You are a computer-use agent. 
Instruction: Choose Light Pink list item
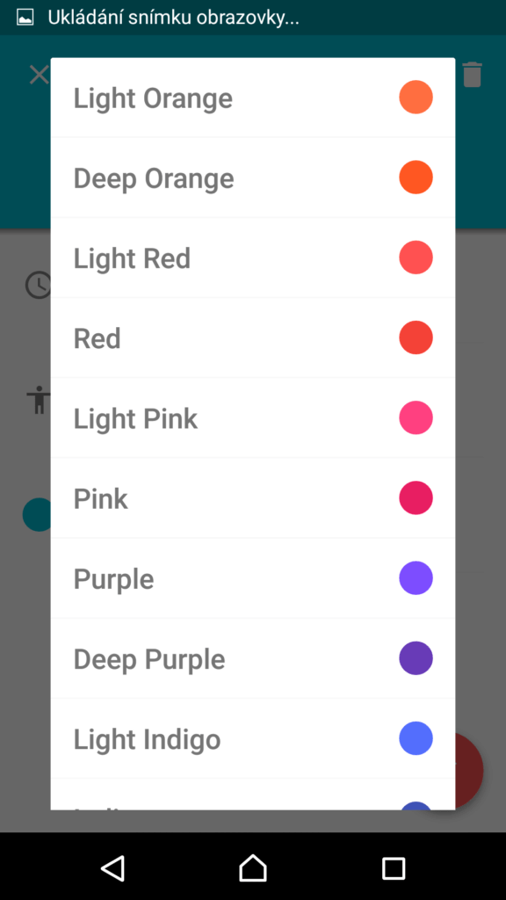(x=253, y=417)
